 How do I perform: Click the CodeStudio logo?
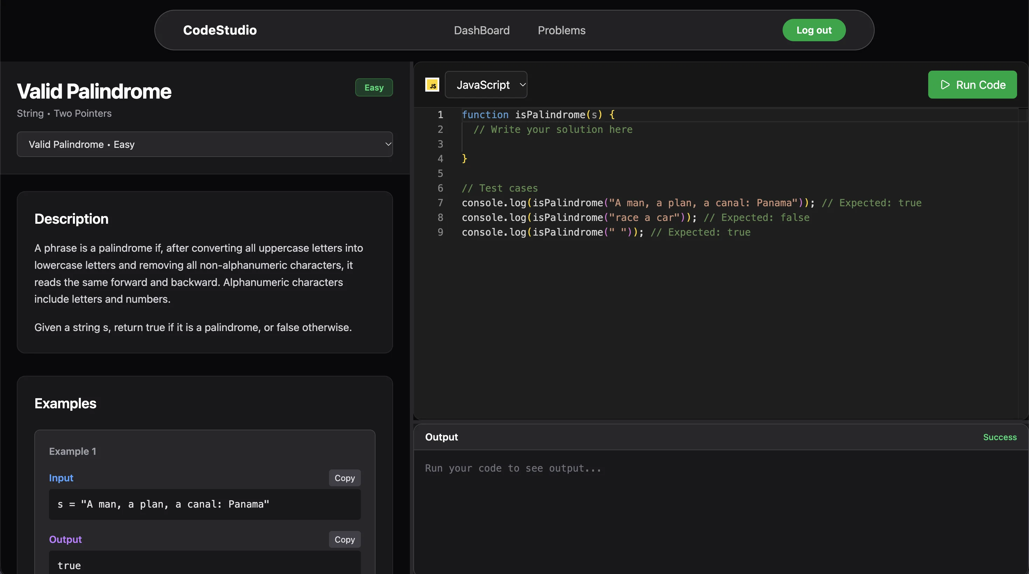220,30
